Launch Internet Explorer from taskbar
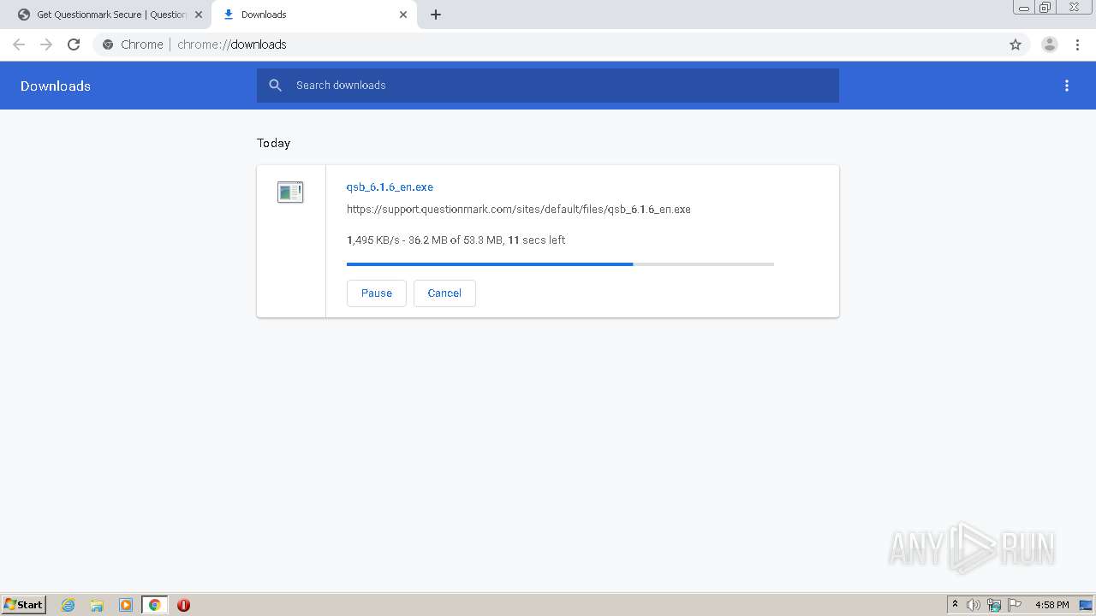This screenshot has width=1096, height=616. point(68,605)
